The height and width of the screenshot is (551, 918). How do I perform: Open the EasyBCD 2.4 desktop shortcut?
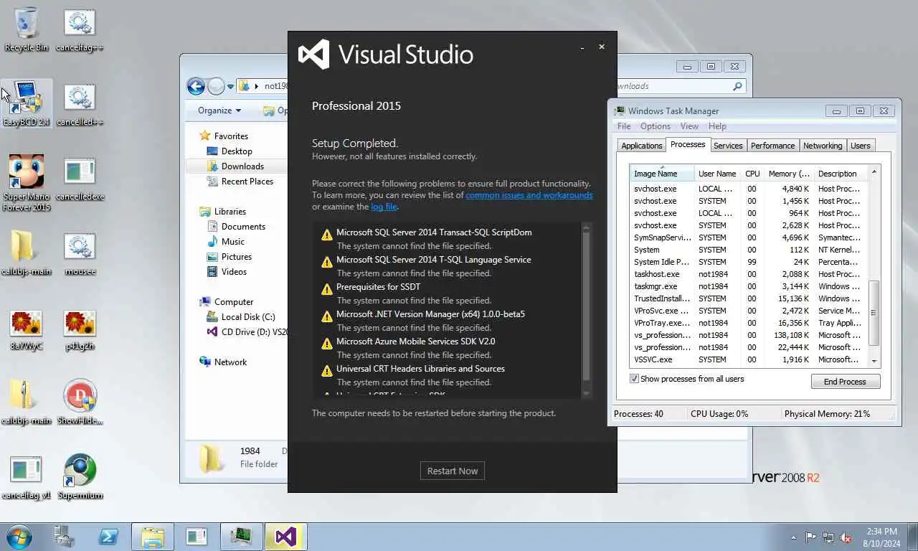pos(27,103)
